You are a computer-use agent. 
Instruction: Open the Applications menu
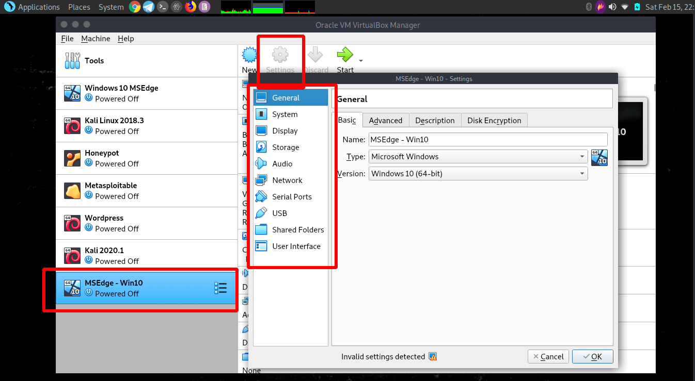point(32,7)
